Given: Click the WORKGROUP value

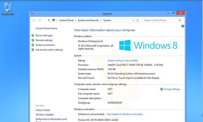Looking at the screenshot, I should pos(115,103).
